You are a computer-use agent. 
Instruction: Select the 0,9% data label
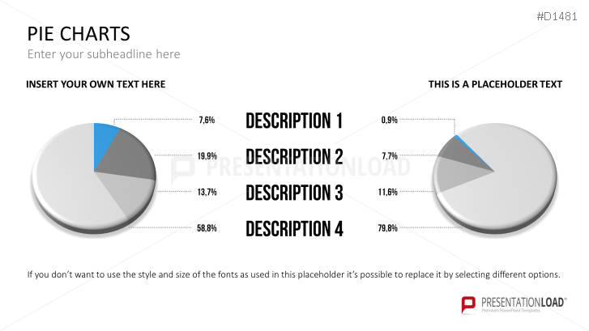pos(389,121)
